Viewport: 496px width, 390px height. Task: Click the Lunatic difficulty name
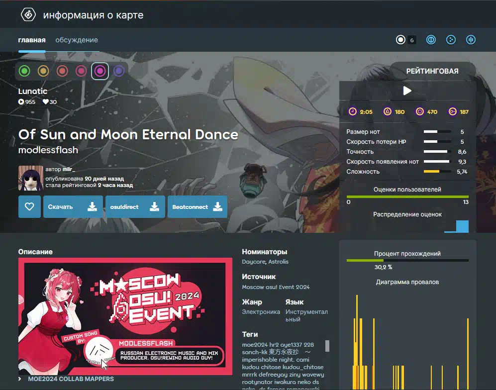32,91
